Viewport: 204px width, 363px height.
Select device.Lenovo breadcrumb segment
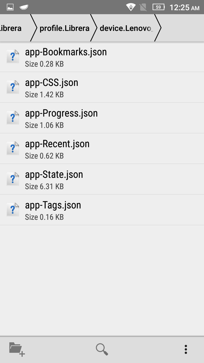click(126, 28)
